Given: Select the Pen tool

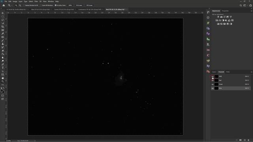Looking at the screenshot, I should 3,64.
